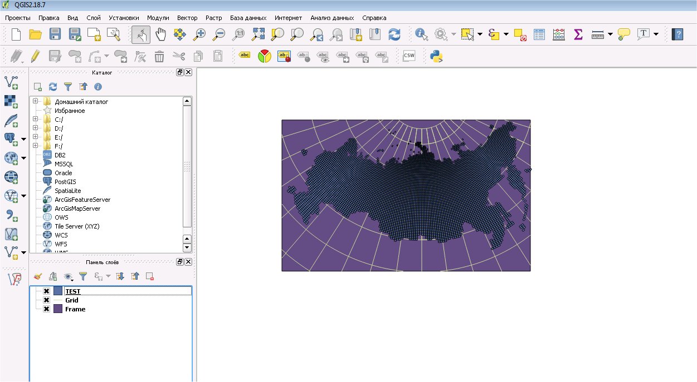Click the Refresh map icon
The height and width of the screenshot is (382, 697).
click(394, 34)
